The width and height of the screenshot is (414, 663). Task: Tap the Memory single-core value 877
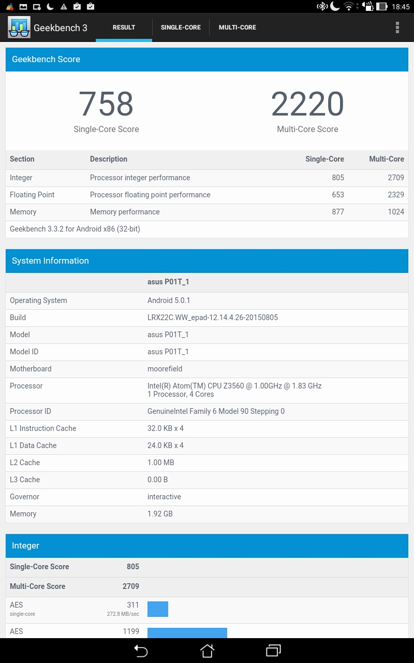point(338,212)
